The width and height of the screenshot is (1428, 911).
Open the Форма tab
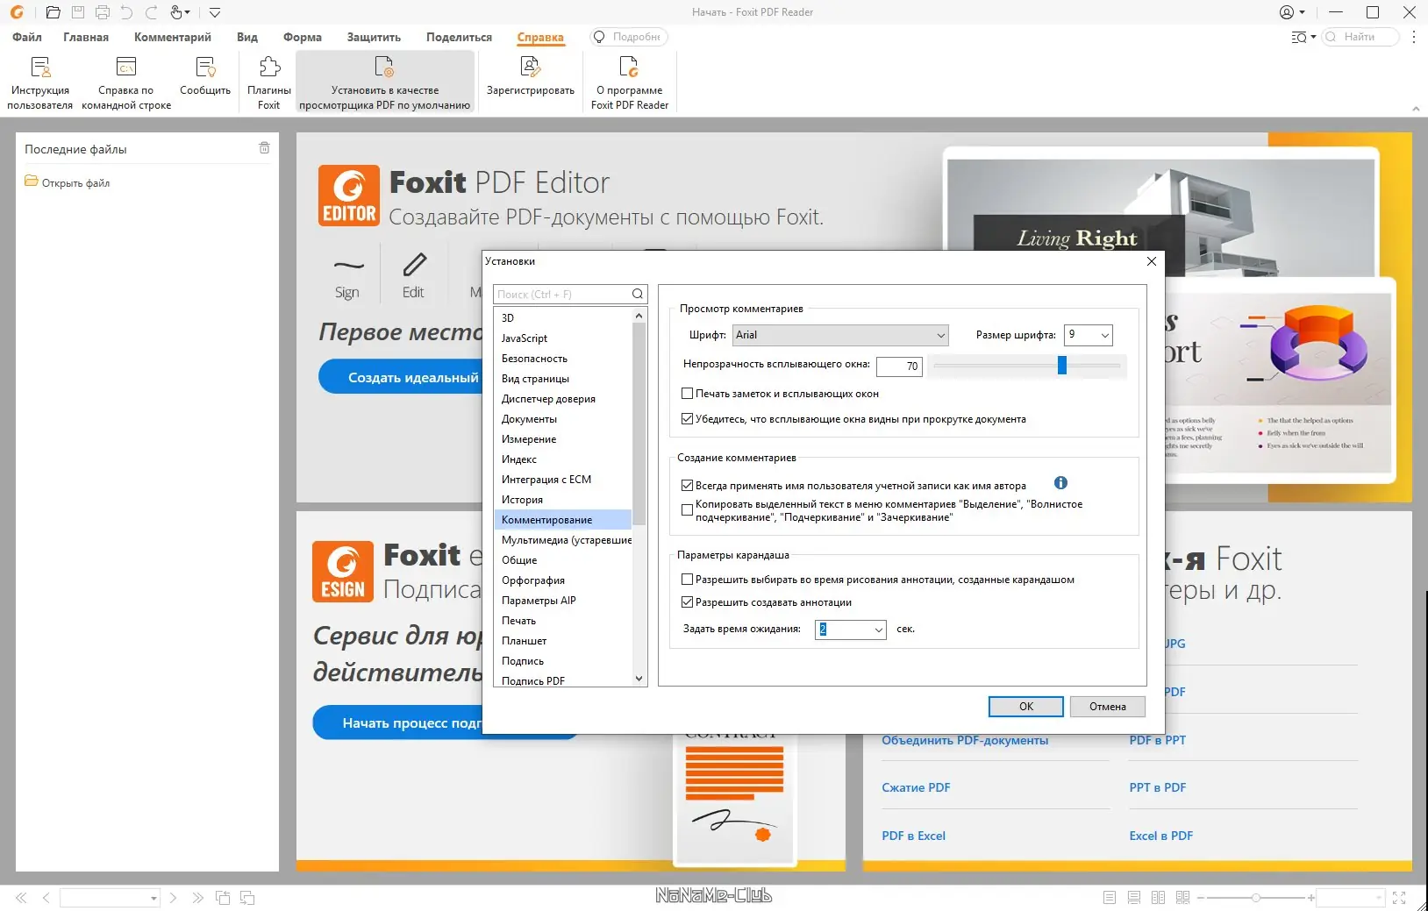(x=303, y=37)
